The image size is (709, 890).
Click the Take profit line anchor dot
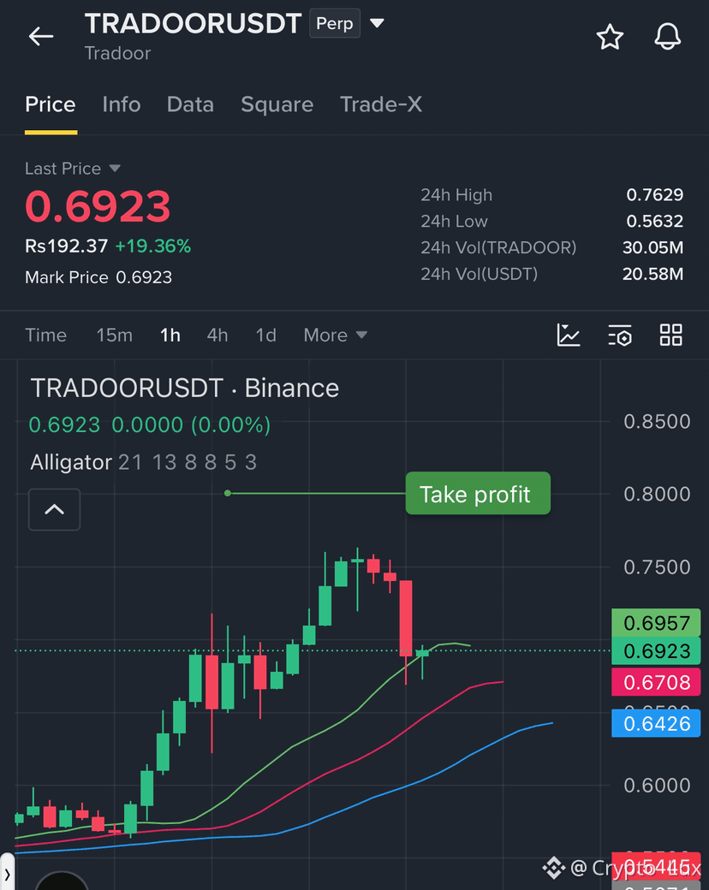pyautogui.click(x=228, y=493)
